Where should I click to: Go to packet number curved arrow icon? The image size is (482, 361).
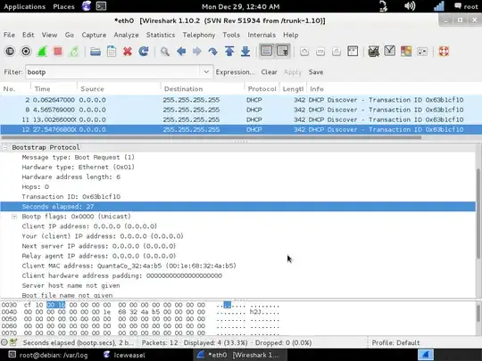(x=213, y=52)
